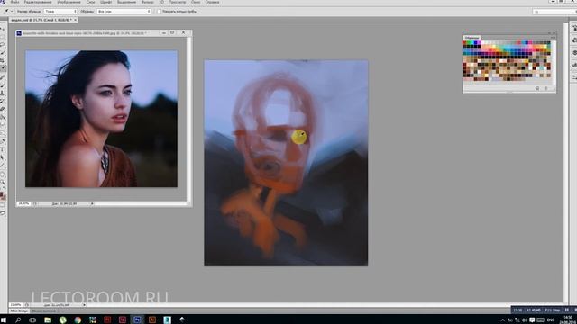Image resolution: width=577 pixels, height=324 pixels.
Task: Open the Фильтр menu
Action: 148,2
